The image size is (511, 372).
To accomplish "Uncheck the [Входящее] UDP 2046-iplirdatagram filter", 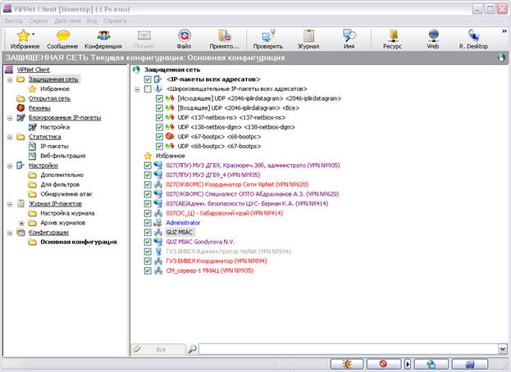I will pos(159,108).
